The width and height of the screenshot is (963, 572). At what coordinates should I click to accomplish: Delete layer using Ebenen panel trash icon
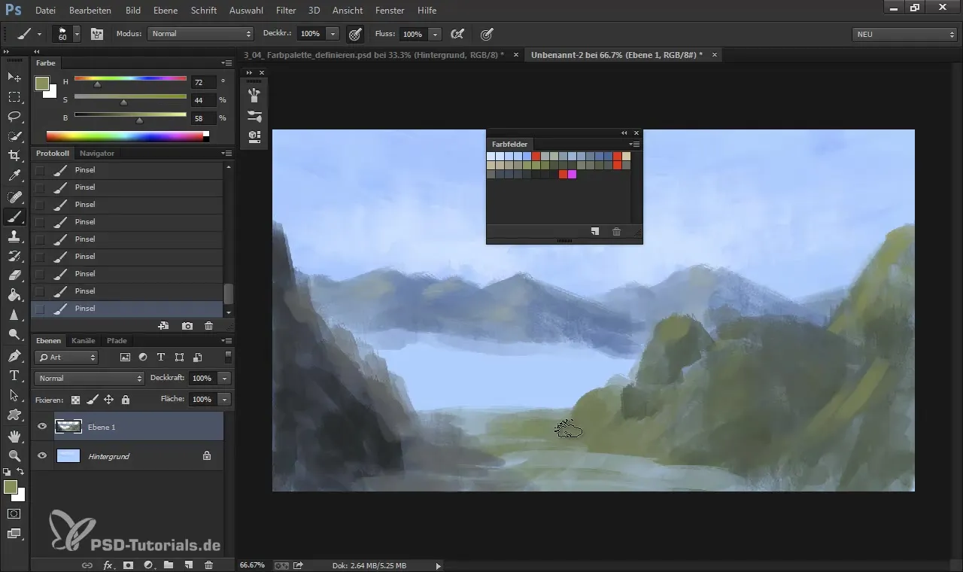[208, 564]
